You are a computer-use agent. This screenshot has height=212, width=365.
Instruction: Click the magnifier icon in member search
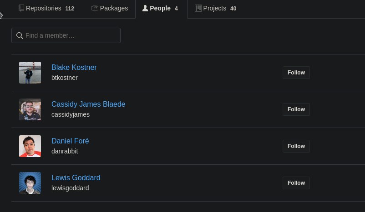(20, 35)
